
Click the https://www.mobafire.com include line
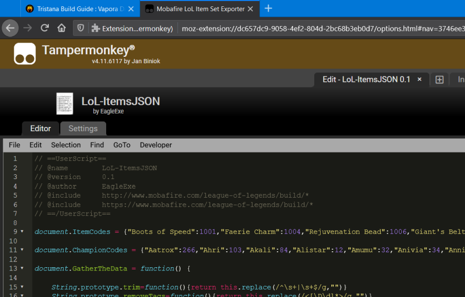174,205
